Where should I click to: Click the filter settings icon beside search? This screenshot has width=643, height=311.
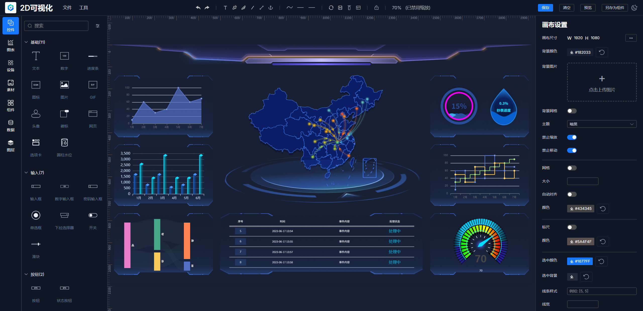[98, 26]
